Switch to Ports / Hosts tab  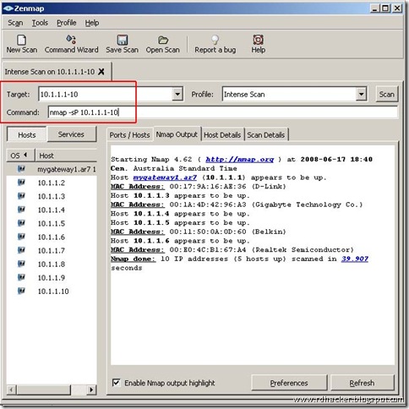tap(129, 135)
